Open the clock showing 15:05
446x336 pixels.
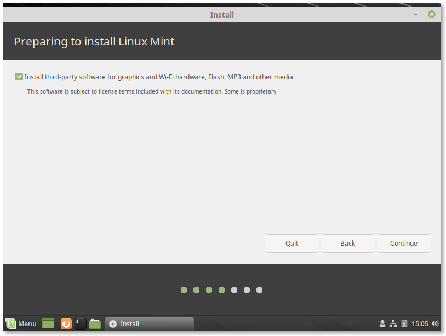coord(420,324)
